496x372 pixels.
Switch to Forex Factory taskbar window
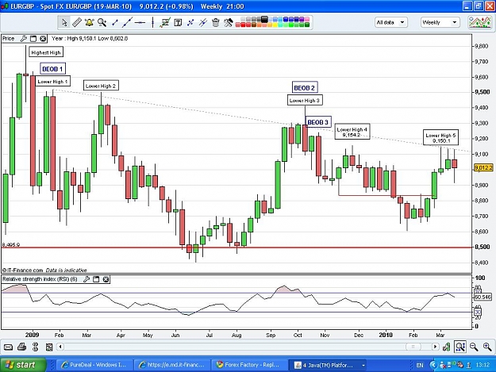[x=249, y=365]
